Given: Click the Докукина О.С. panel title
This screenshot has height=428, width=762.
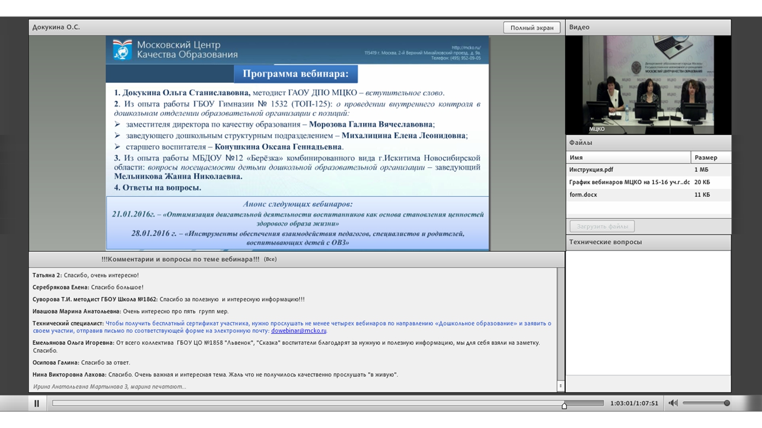Looking at the screenshot, I should (x=56, y=27).
